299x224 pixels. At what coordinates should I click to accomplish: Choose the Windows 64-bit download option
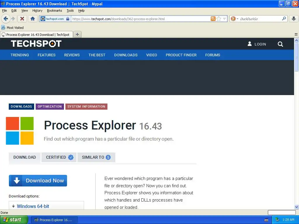(33, 206)
